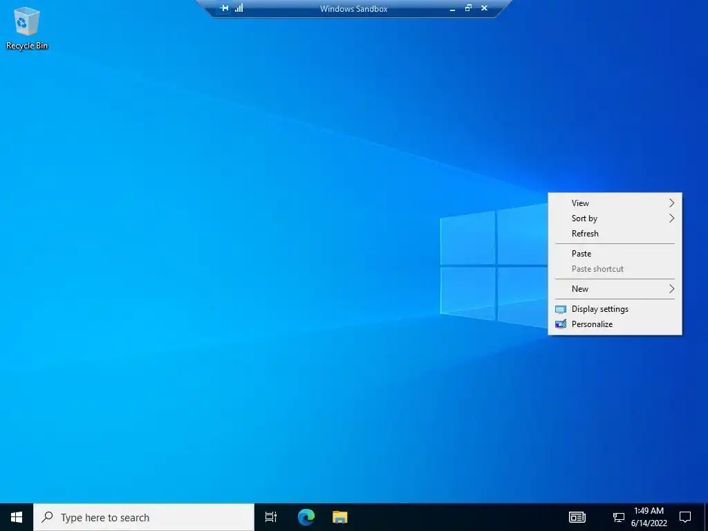
Task: Launch Microsoft Edge from the taskbar
Action: [306, 517]
